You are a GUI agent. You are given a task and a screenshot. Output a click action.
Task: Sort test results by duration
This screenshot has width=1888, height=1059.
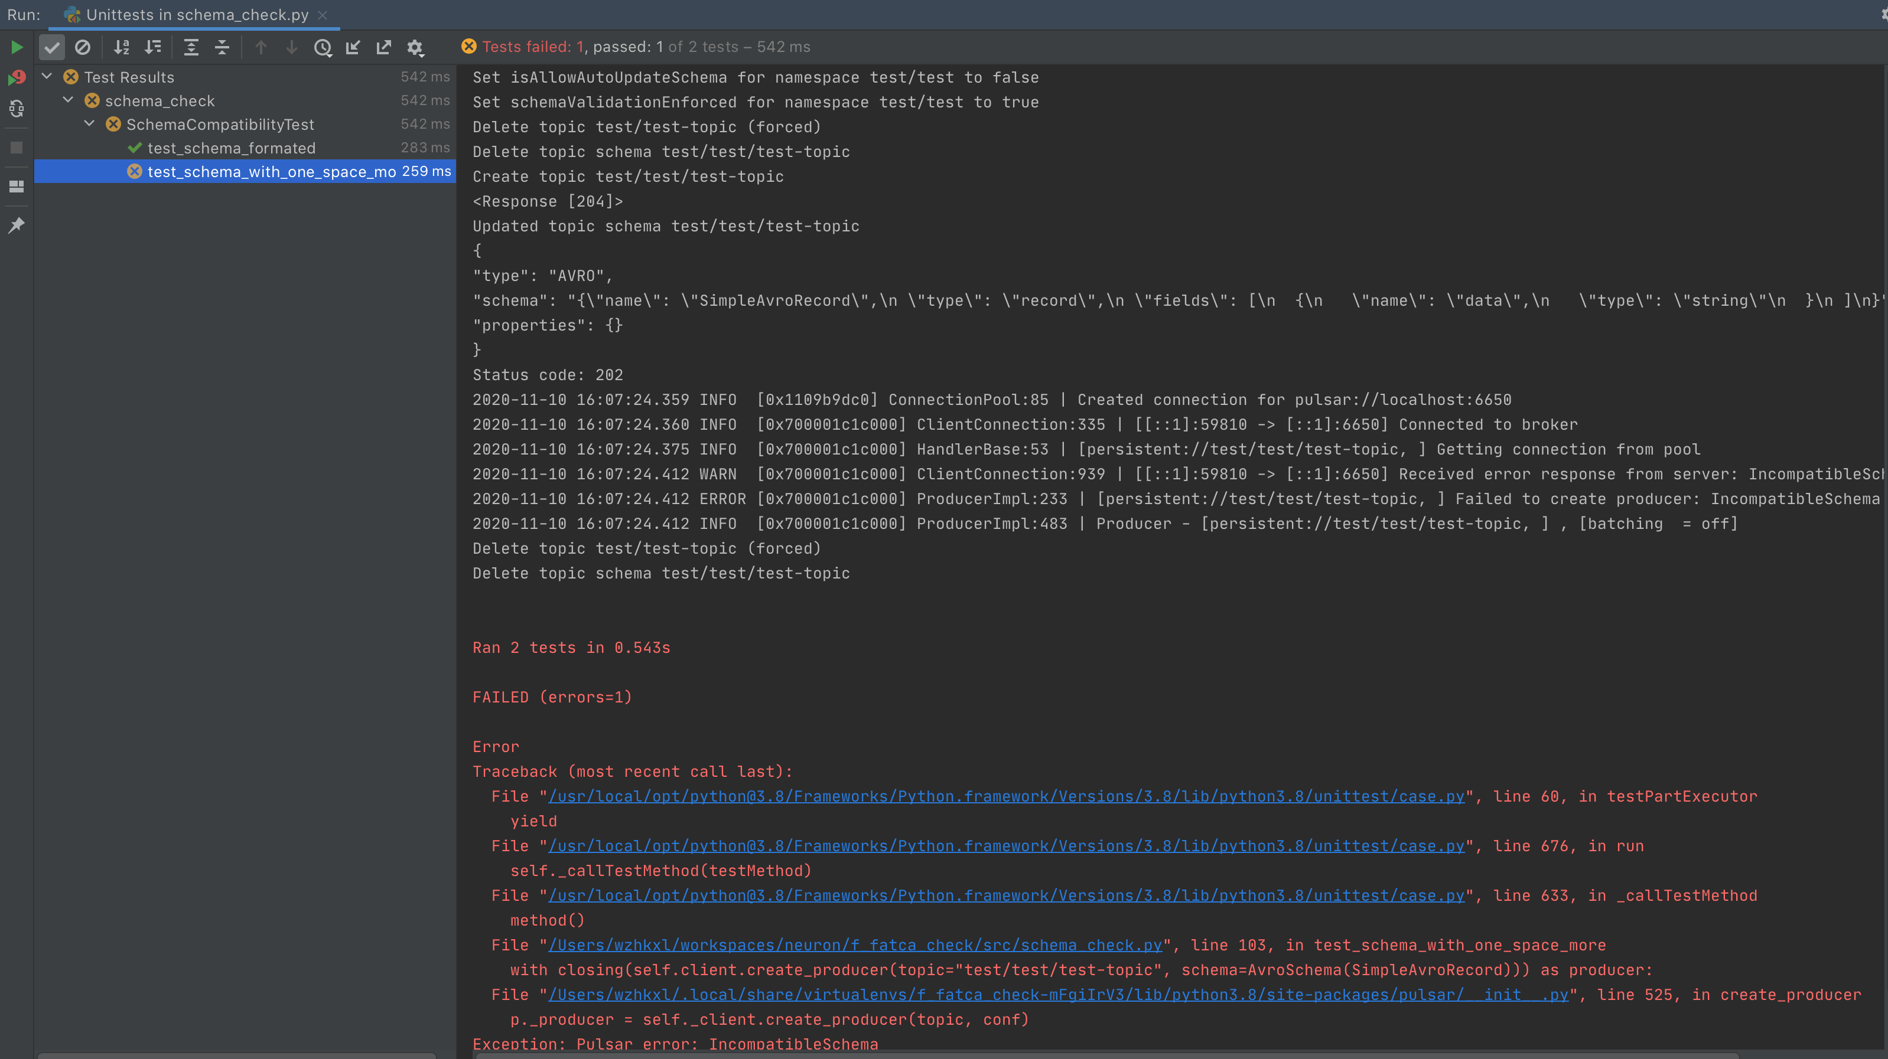(153, 47)
